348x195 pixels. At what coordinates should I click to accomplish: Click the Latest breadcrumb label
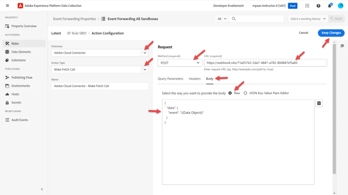56,33
